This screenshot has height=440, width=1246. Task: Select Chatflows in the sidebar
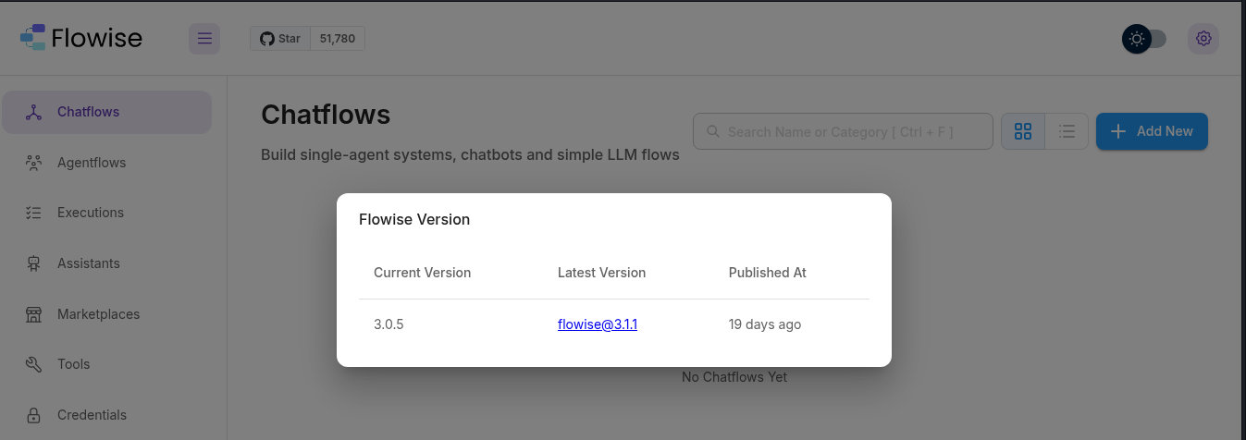point(107,112)
